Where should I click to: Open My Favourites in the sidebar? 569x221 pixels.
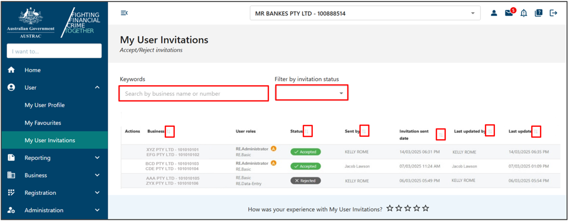pos(43,123)
